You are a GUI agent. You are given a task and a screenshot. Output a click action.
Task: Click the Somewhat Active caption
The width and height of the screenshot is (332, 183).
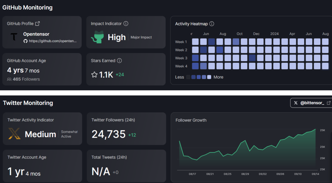69,134
